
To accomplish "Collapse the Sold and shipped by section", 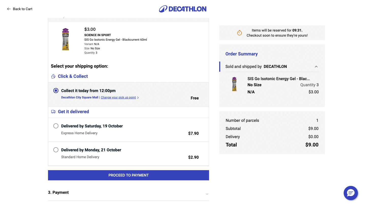I will pyautogui.click(x=316, y=67).
